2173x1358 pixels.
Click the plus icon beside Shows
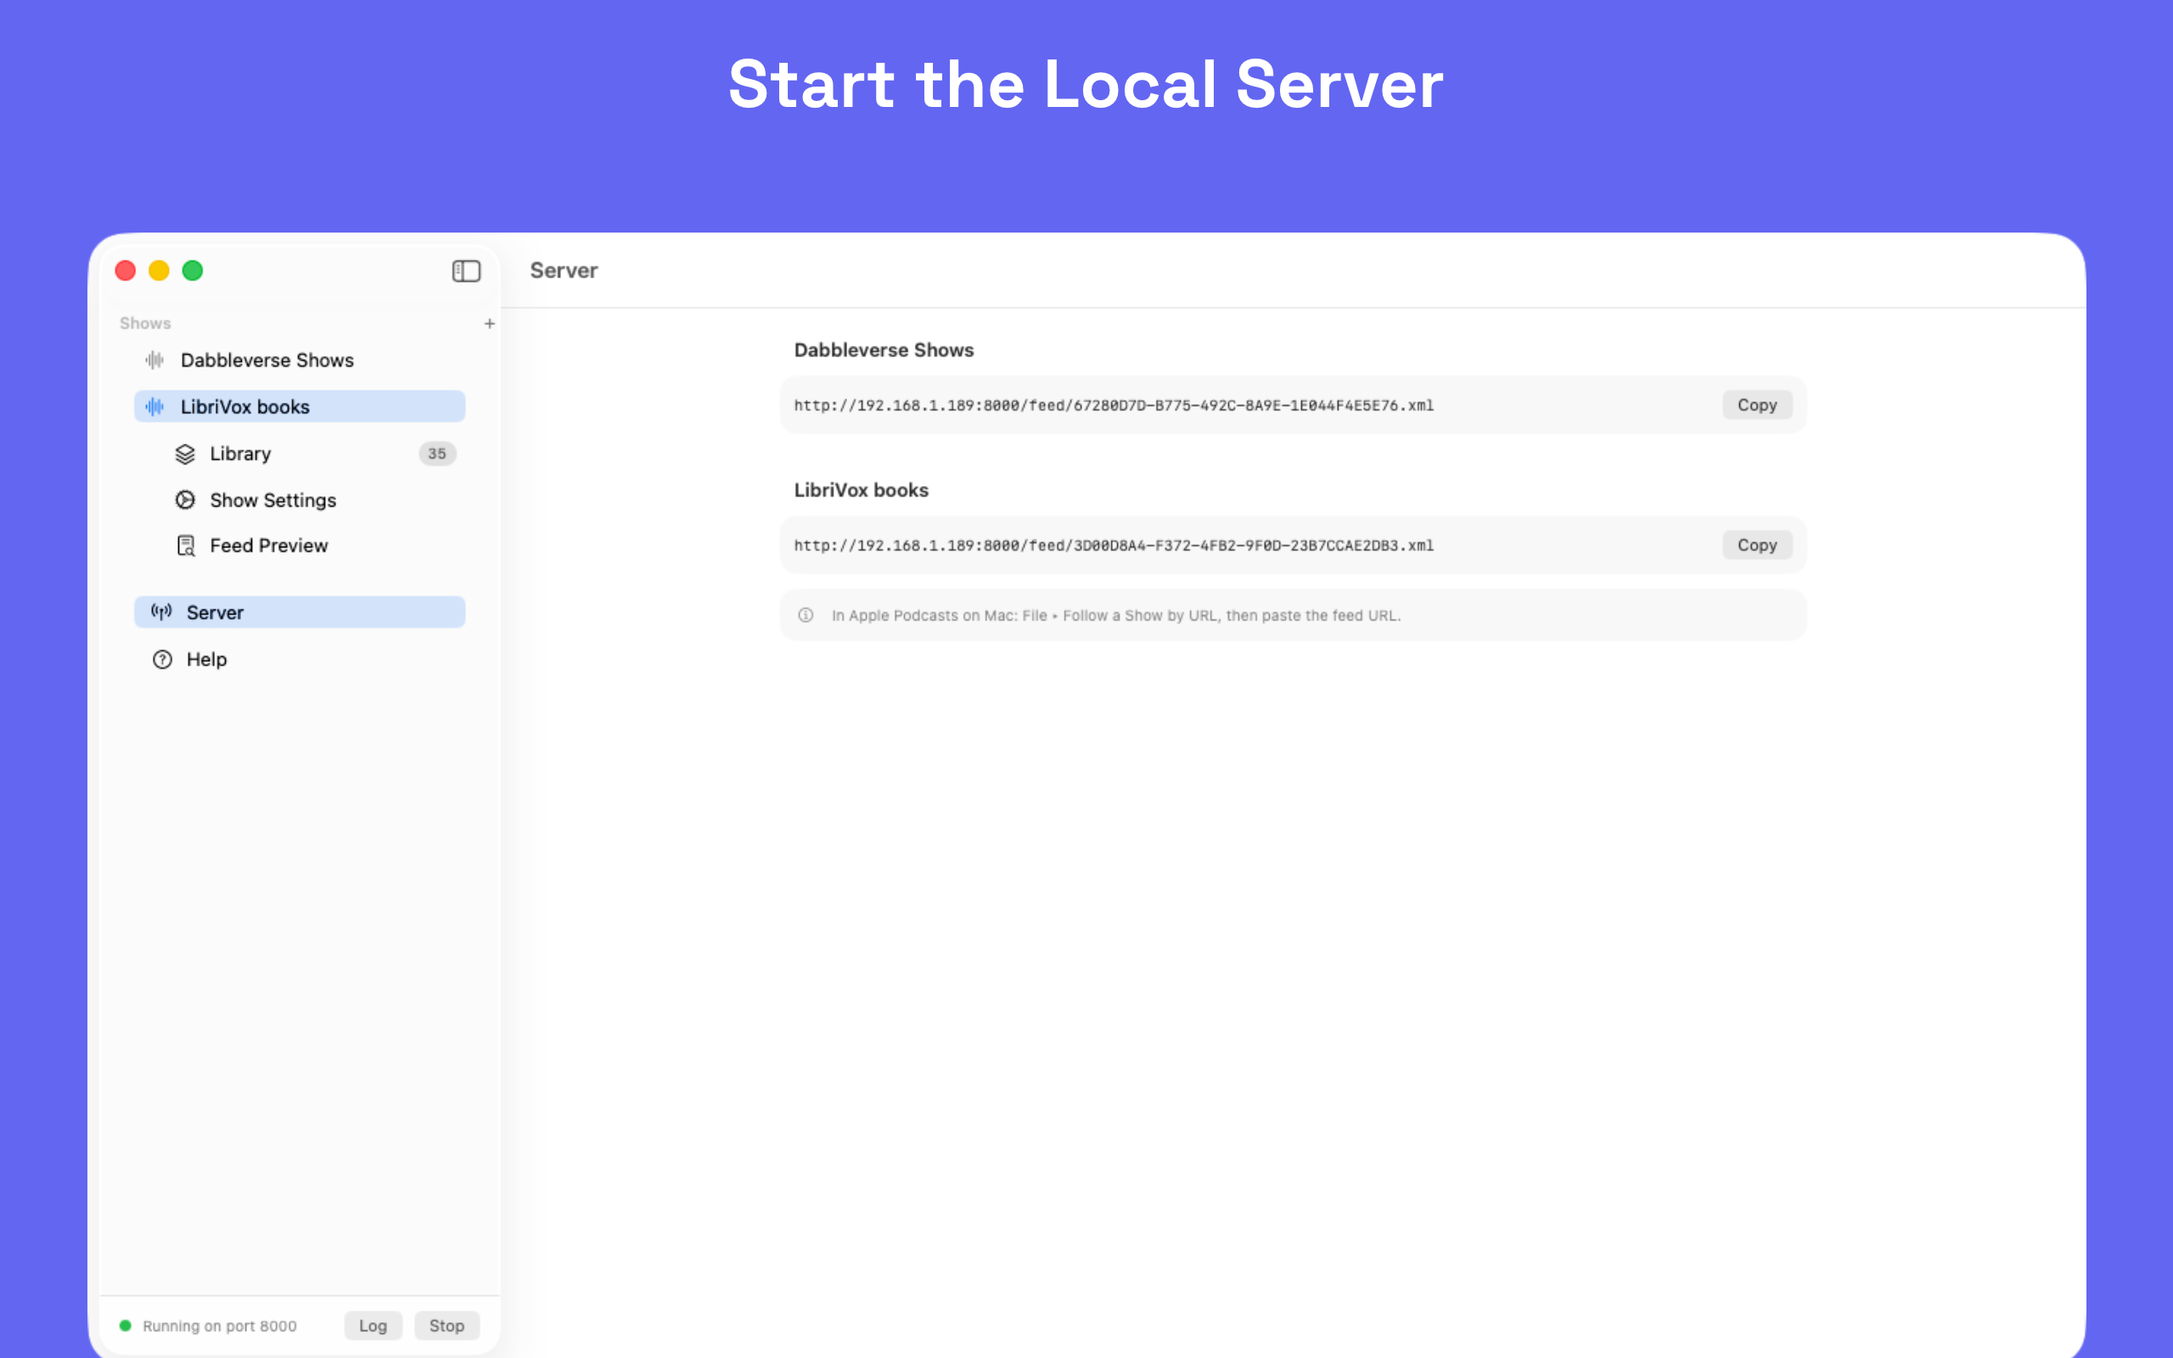(490, 323)
